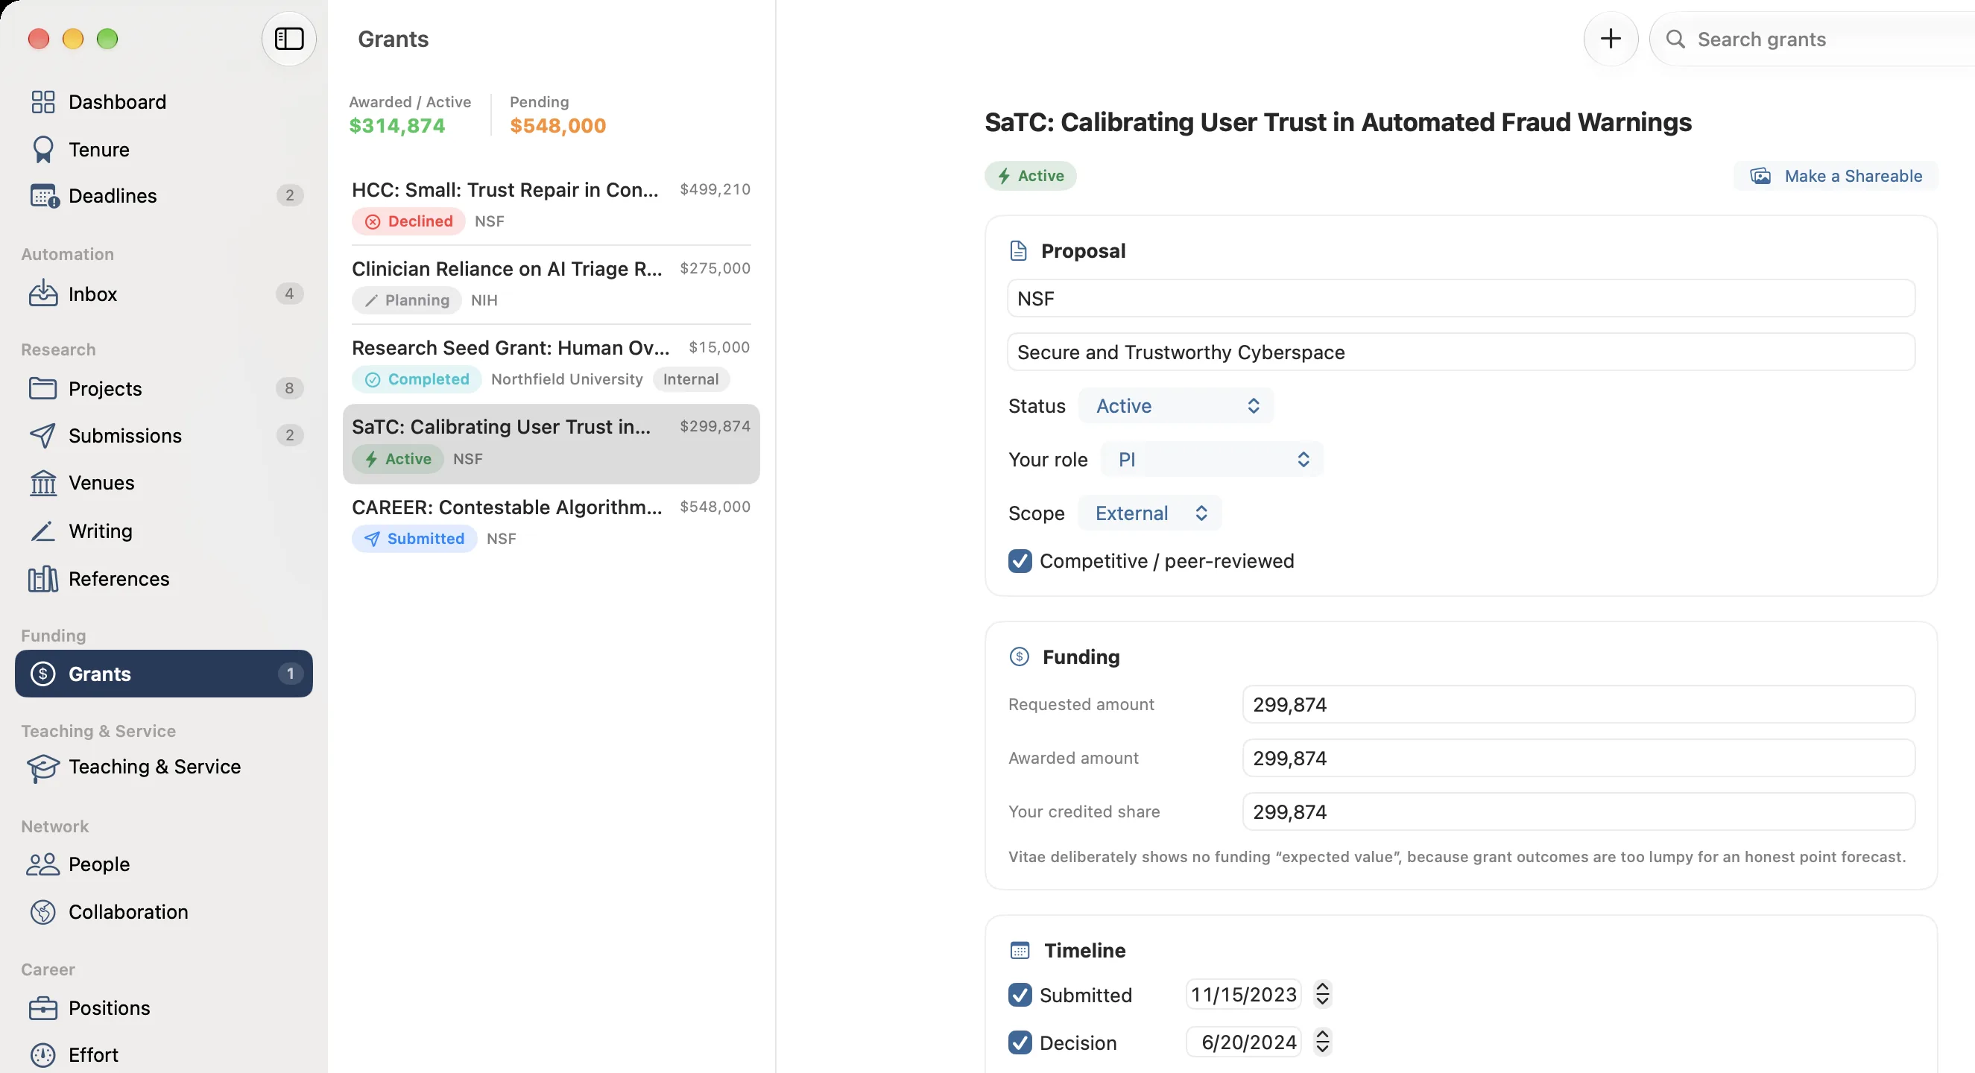This screenshot has width=1975, height=1073.
Task: Click stepper beside Submitted date 11/15/2023
Action: click(1323, 994)
